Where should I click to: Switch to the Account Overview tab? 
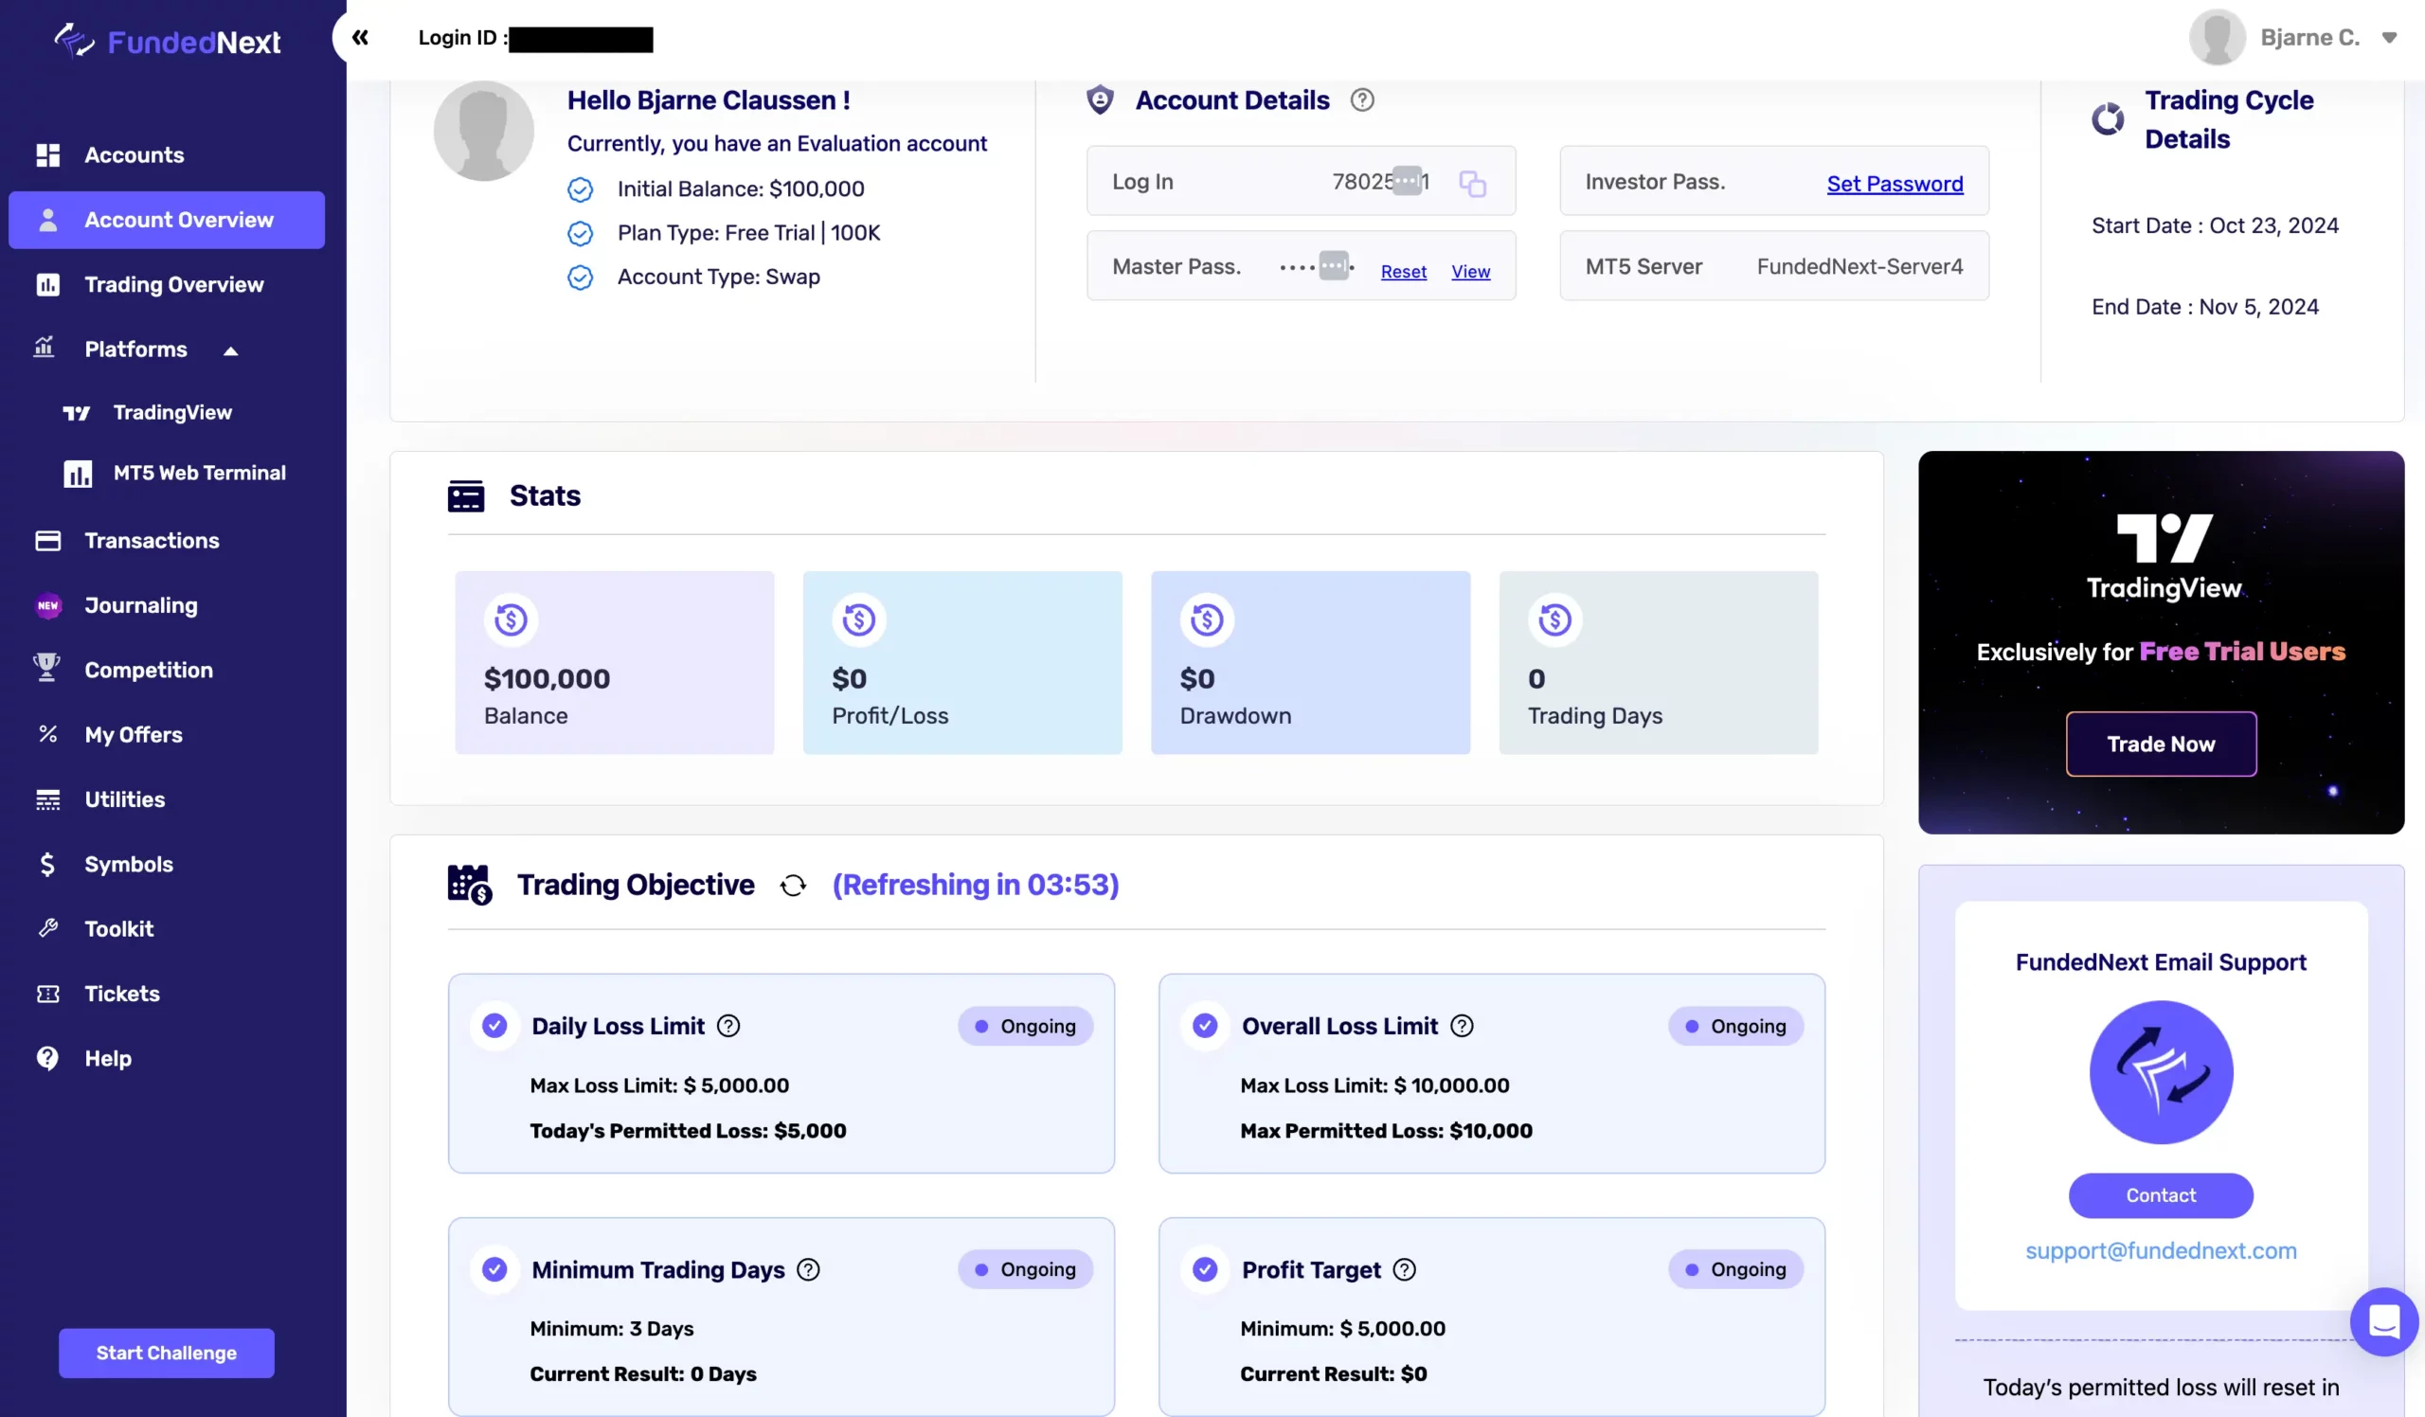coord(178,220)
